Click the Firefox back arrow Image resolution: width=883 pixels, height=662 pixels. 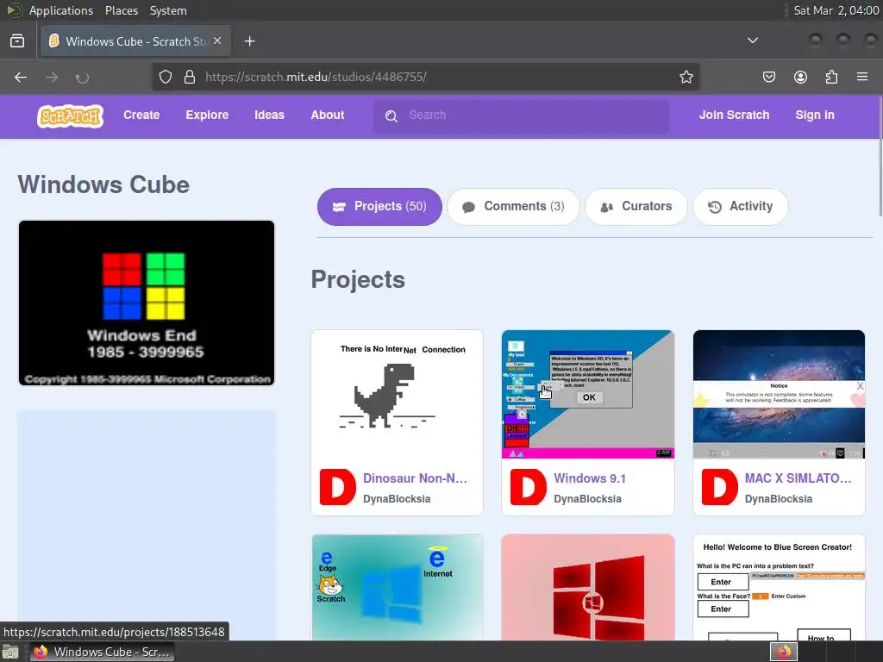21,77
